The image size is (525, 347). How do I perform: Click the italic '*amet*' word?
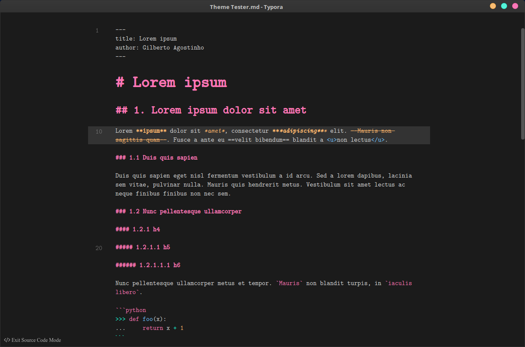coord(214,131)
